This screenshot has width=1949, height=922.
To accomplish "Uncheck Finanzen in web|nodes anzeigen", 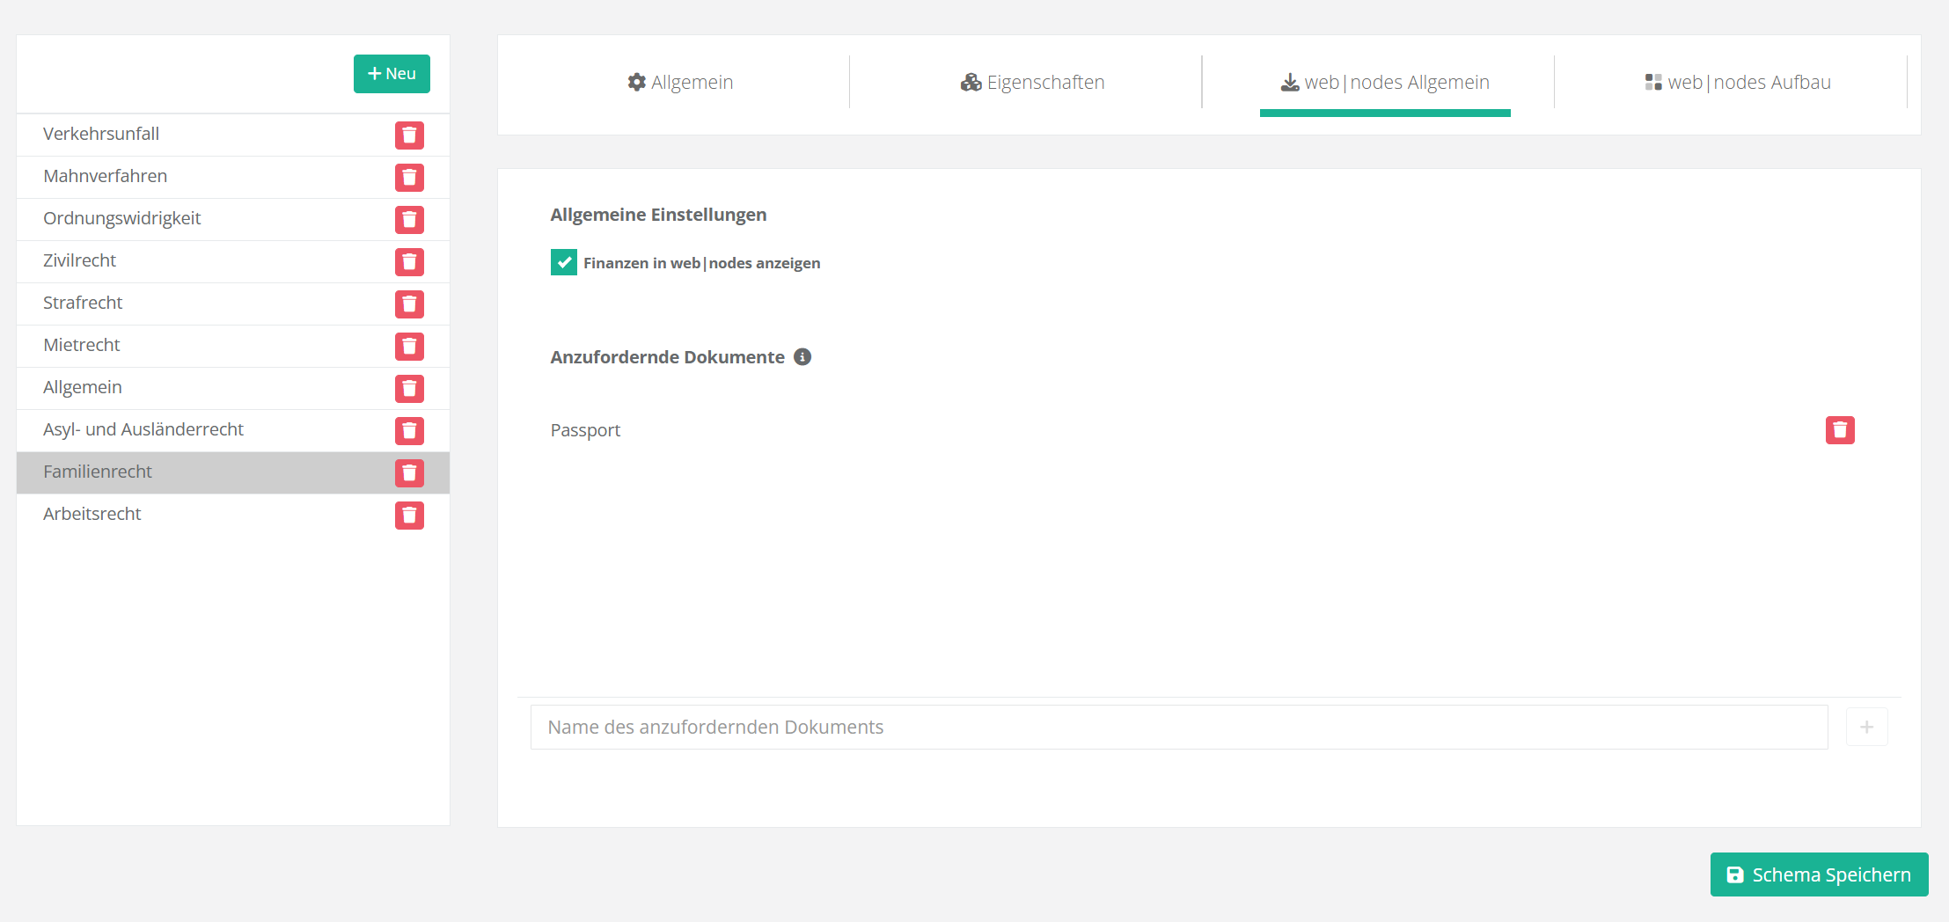I will 563,262.
